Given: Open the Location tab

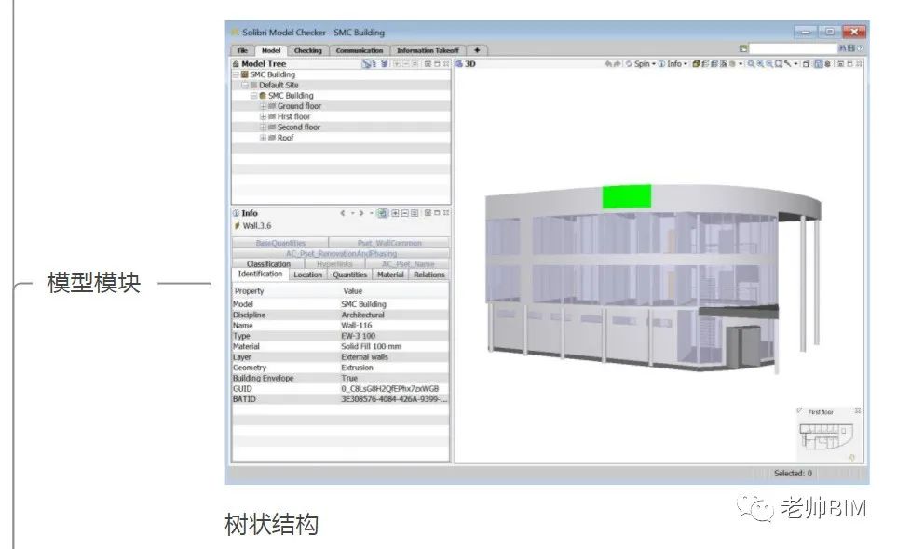Looking at the screenshot, I should coord(307,274).
